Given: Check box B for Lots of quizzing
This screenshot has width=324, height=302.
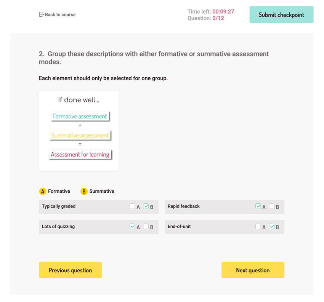Looking at the screenshot, I should click(146, 227).
